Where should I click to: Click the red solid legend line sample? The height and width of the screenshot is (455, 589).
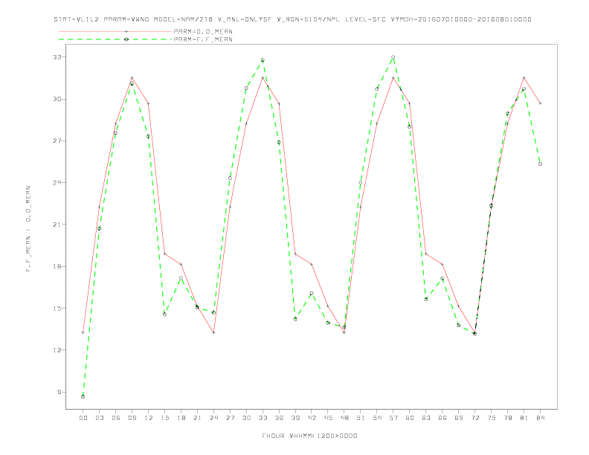[x=115, y=31]
